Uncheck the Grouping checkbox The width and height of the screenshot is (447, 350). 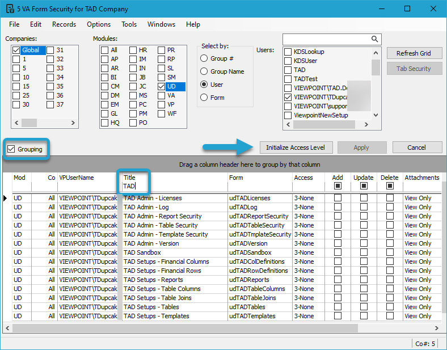[x=11, y=149]
